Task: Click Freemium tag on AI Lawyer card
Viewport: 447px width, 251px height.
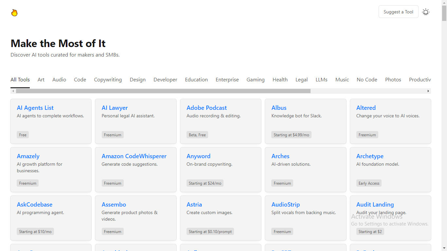Action: coord(113,135)
